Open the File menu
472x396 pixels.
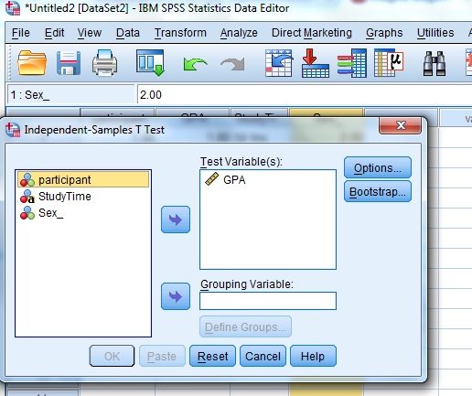(21, 33)
